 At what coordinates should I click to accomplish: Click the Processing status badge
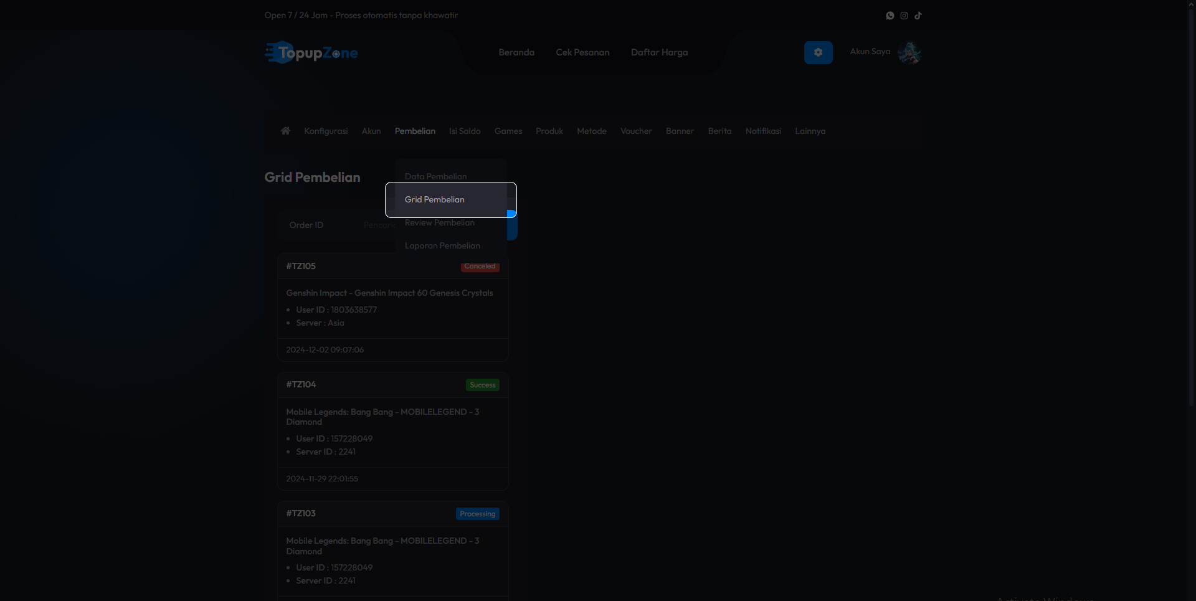tap(478, 514)
